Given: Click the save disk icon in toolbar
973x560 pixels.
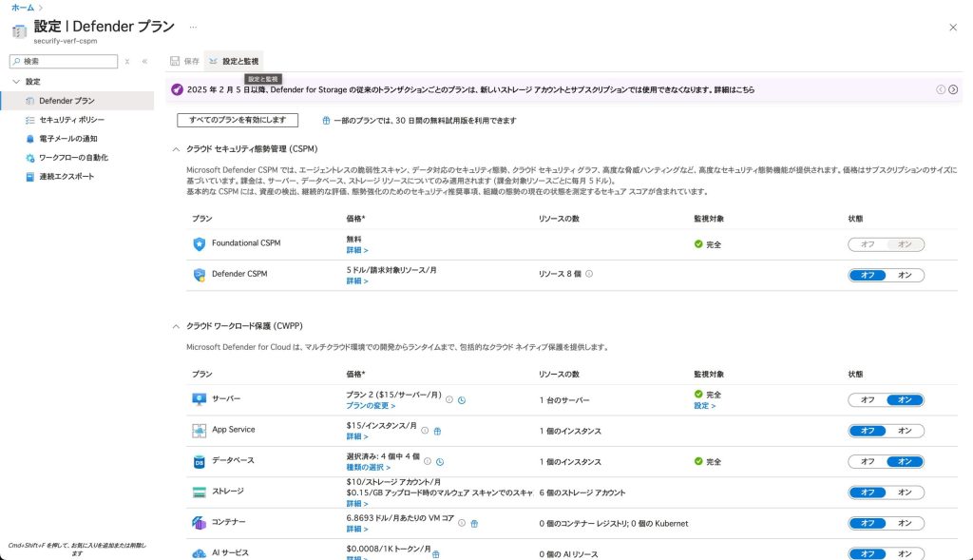Looking at the screenshot, I should [175, 61].
